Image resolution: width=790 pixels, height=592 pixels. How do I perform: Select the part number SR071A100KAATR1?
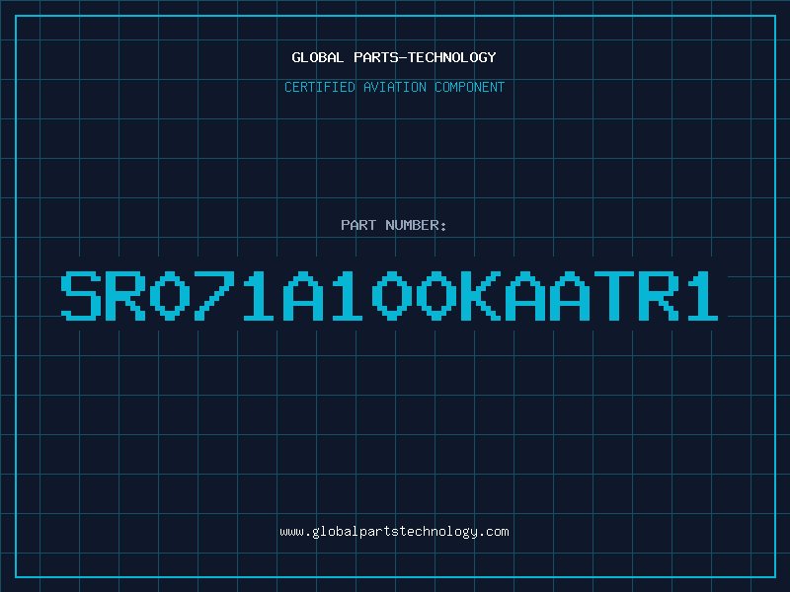click(389, 295)
